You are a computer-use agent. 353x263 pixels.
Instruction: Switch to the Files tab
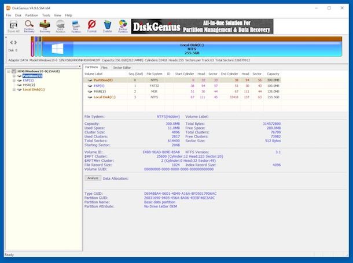(x=104, y=68)
